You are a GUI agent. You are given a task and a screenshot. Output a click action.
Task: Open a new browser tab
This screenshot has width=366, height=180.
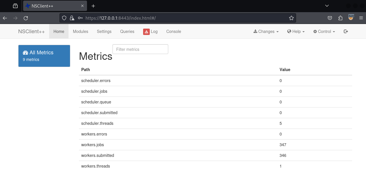tap(93, 6)
